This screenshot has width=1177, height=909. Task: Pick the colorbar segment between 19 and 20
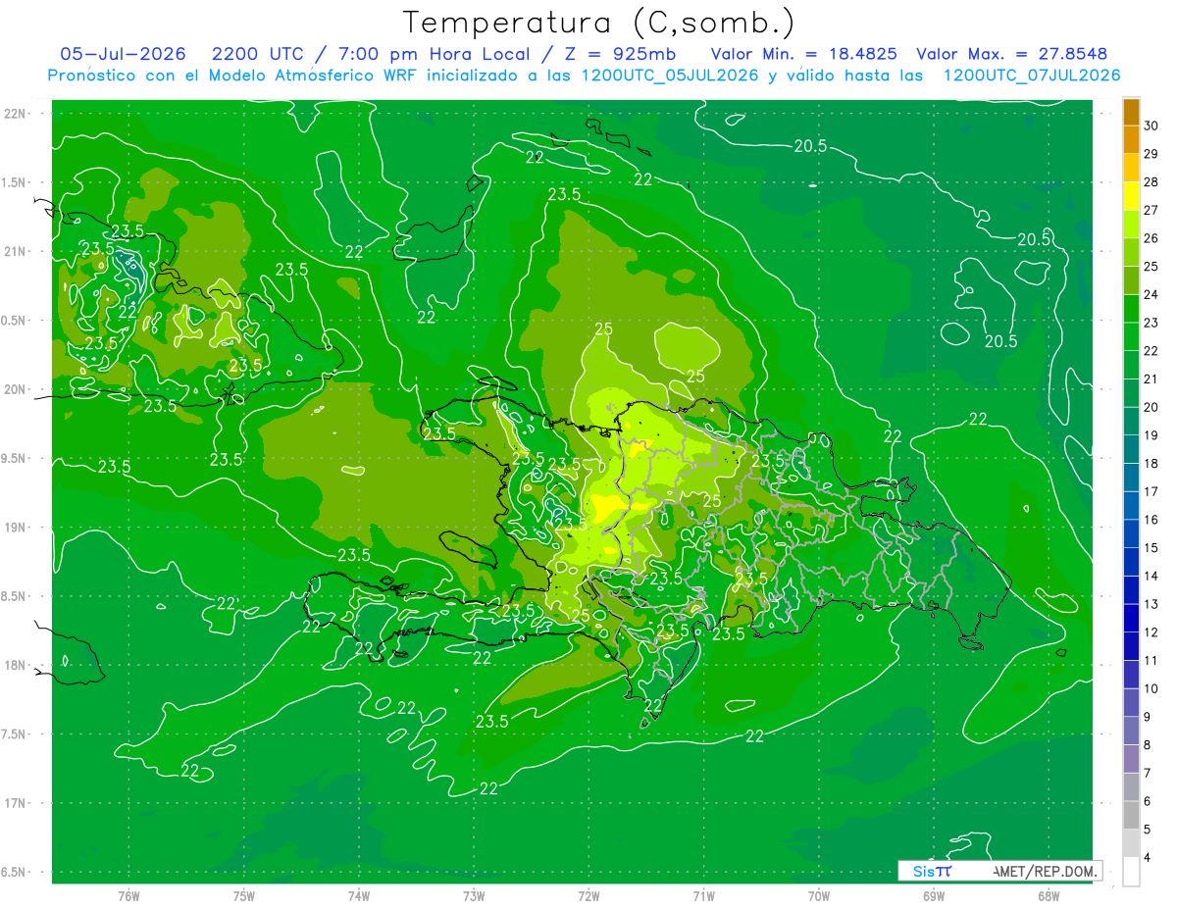click(x=1131, y=422)
